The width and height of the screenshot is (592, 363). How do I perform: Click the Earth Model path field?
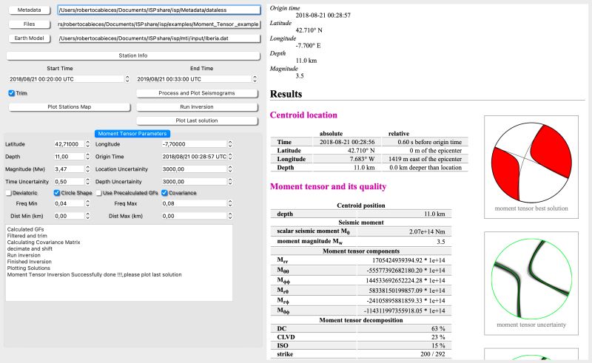coord(159,38)
